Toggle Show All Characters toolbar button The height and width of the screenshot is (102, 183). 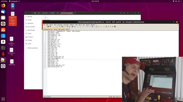coord(90,26)
